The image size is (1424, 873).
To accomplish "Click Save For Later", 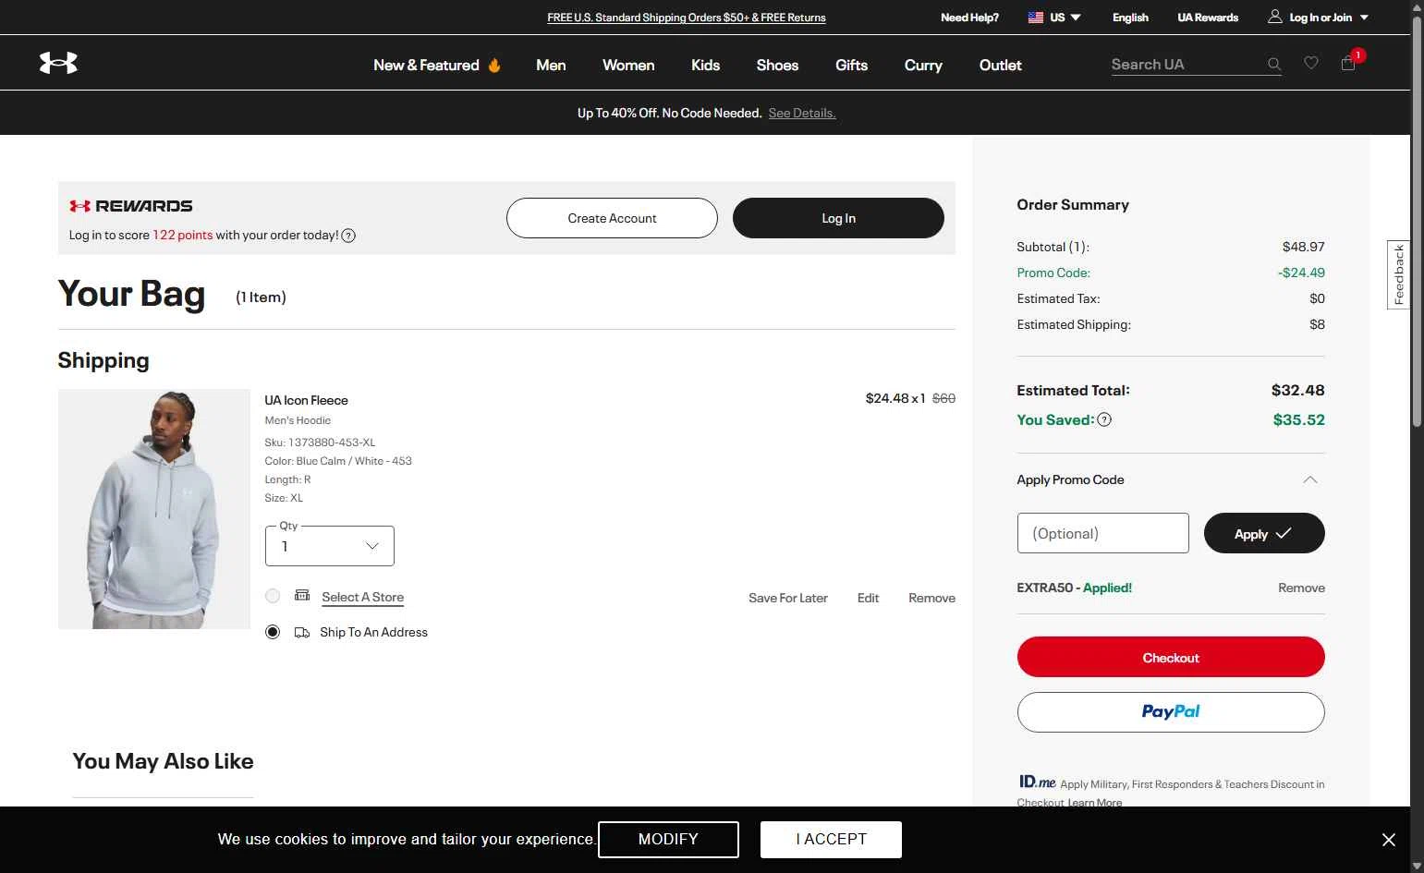I will 788,598.
